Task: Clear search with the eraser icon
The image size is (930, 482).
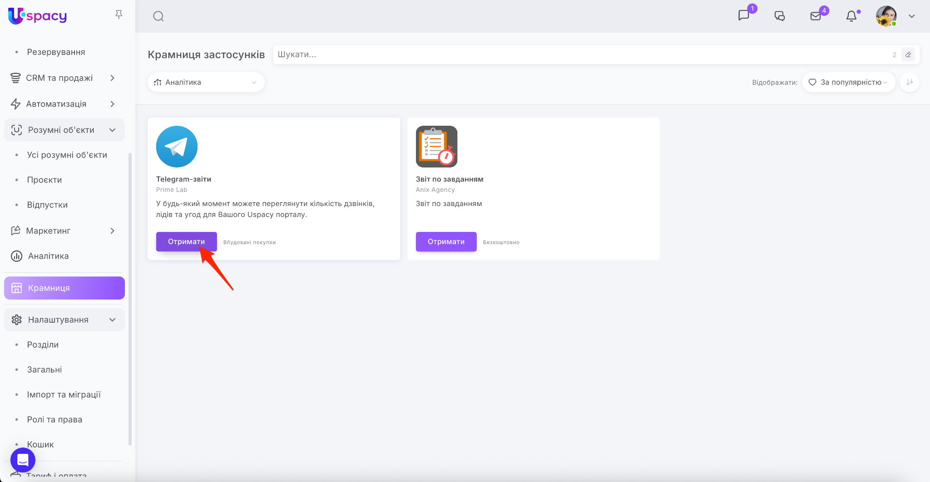Action: 908,54
